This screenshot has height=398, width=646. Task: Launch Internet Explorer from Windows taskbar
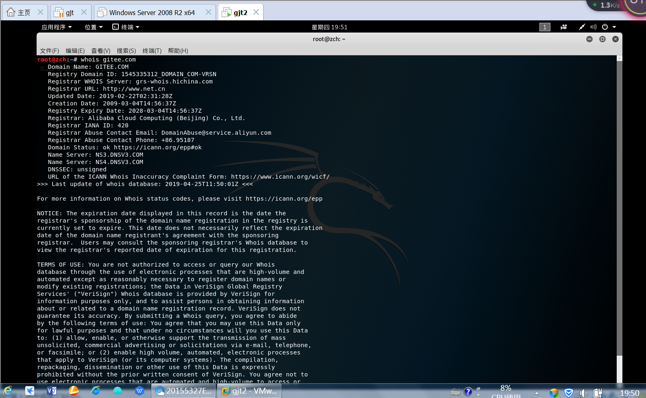pos(8,391)
